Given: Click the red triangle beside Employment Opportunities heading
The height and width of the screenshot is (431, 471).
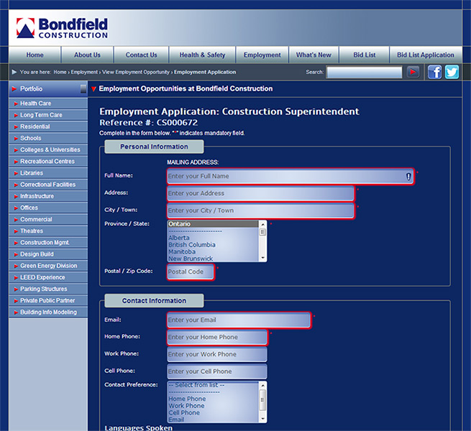Looking at the screenshot, I should 93,89.
